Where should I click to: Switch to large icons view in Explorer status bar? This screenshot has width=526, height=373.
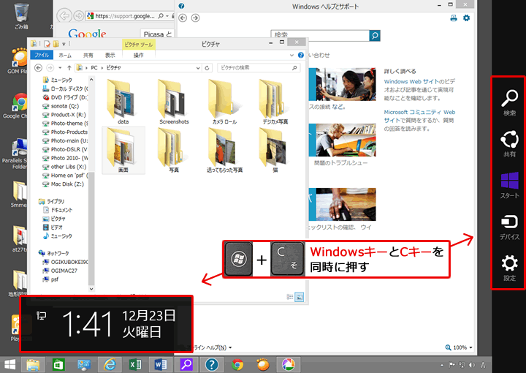pyautogui.click(x=300, y=297)
